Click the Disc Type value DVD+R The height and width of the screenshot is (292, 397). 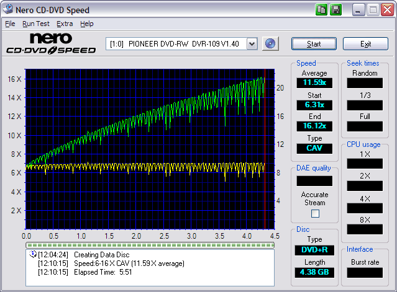(x=314, y=250)
